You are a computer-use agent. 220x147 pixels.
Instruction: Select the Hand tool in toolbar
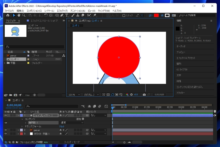tap(19, 15)
